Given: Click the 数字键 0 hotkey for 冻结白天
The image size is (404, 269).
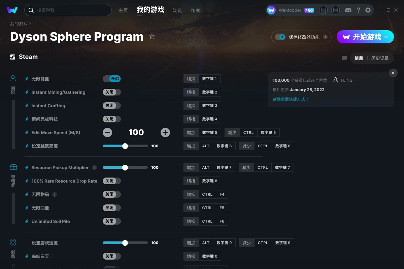Looking at the screenshot, I should point(210,256).
